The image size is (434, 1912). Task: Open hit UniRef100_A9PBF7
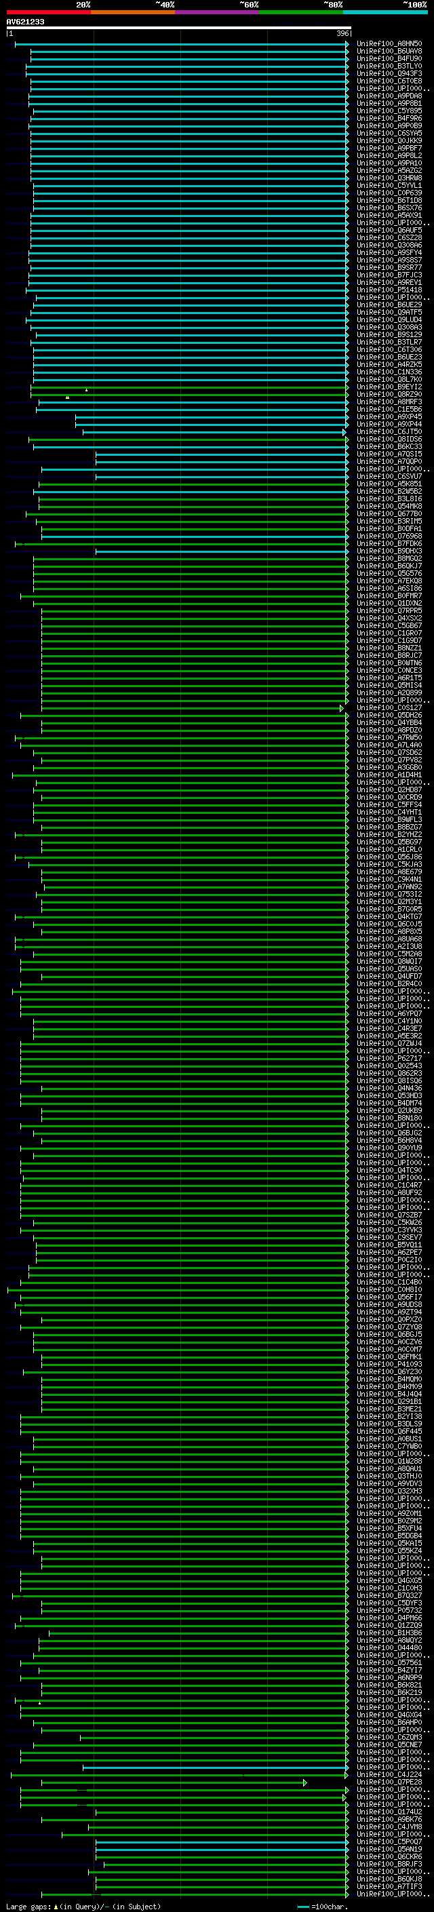(x=389, y=149)
